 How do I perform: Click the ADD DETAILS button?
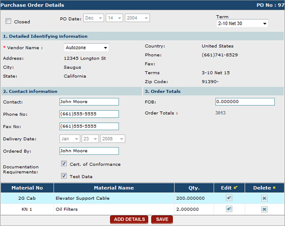129,220
